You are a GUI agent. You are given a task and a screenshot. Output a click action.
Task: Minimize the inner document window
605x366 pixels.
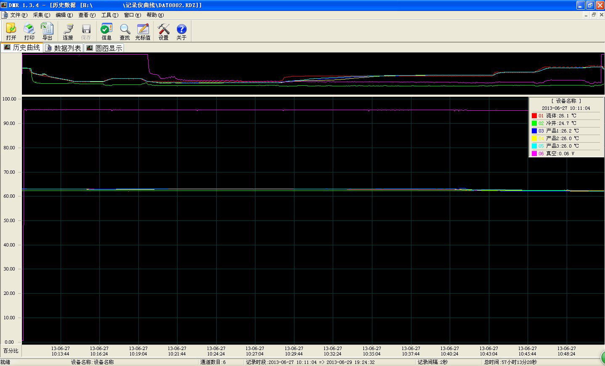click(x=586, y=15)
